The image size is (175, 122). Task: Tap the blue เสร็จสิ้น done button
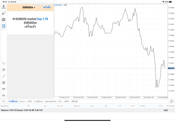47,7
